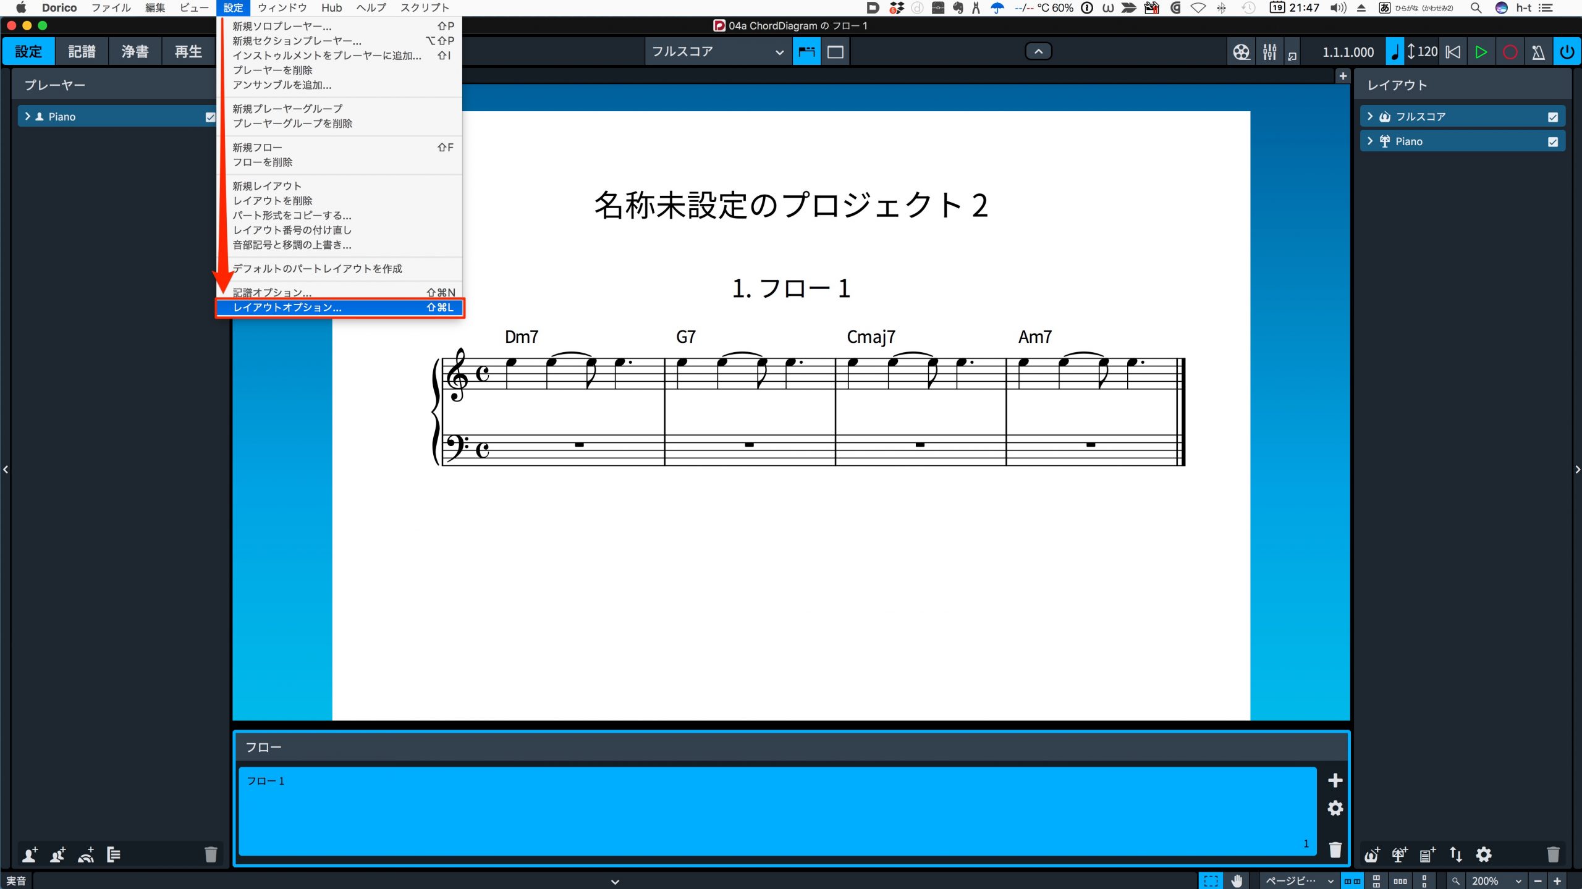Choose single pages vertically arrangement
This screenshot has height=889, width=1582.
(1424, 881)
